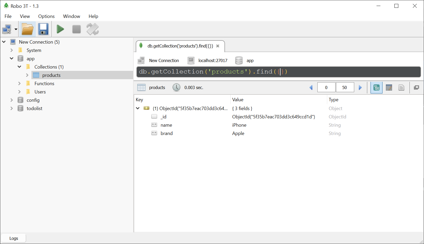Collapse the Collections (1) folder
The width and height of the screenshot is (424, 244).
click(x=19, y=67)
